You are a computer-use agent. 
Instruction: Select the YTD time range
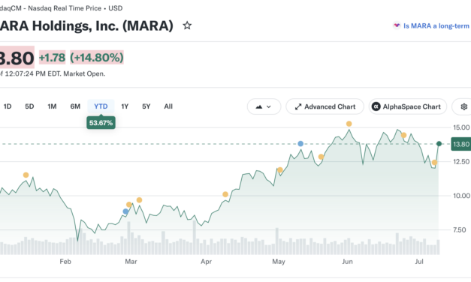101,106
